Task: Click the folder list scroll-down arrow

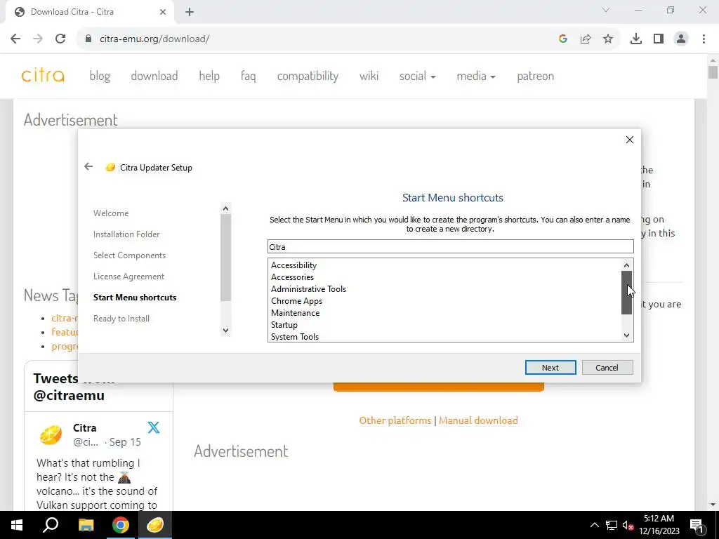Action: [626, 335]
